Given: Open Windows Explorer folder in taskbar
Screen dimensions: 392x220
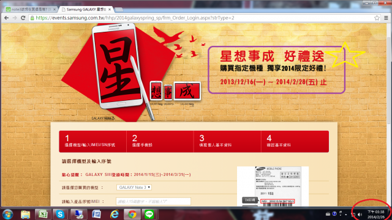Looking at the screenshot, I should 26,215.
